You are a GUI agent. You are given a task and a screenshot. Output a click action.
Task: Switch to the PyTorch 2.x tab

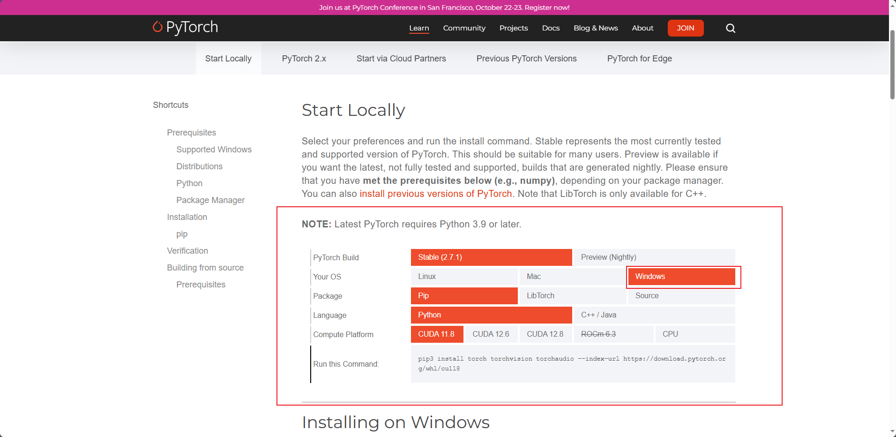click(304, 59)
